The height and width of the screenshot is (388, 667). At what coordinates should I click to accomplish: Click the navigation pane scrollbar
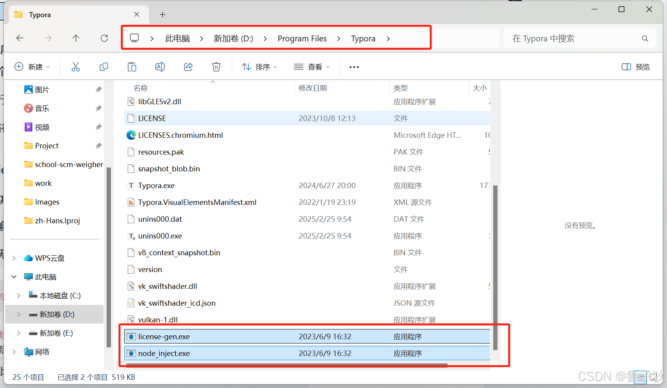(x=109, y=257)
